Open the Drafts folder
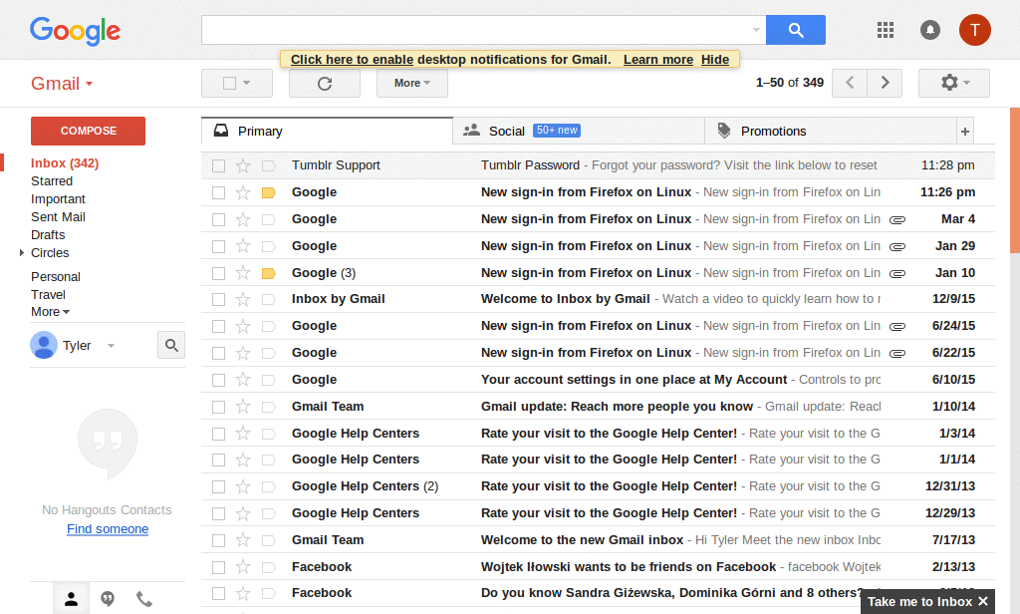1020x614 pixels. (x=48, y=235)
